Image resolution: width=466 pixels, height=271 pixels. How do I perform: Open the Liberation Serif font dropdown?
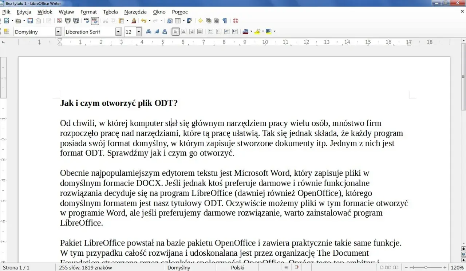[x=118, y=32]
